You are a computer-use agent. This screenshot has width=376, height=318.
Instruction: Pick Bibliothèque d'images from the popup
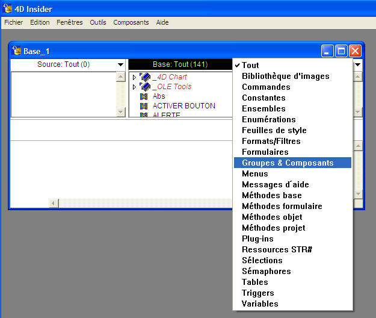pos(285,76)
